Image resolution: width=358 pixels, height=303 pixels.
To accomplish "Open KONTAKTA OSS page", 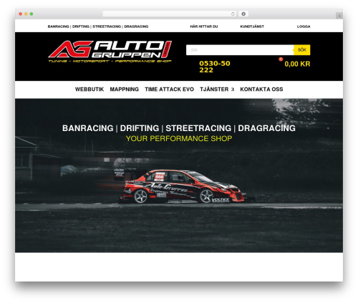I will (261, 90).
